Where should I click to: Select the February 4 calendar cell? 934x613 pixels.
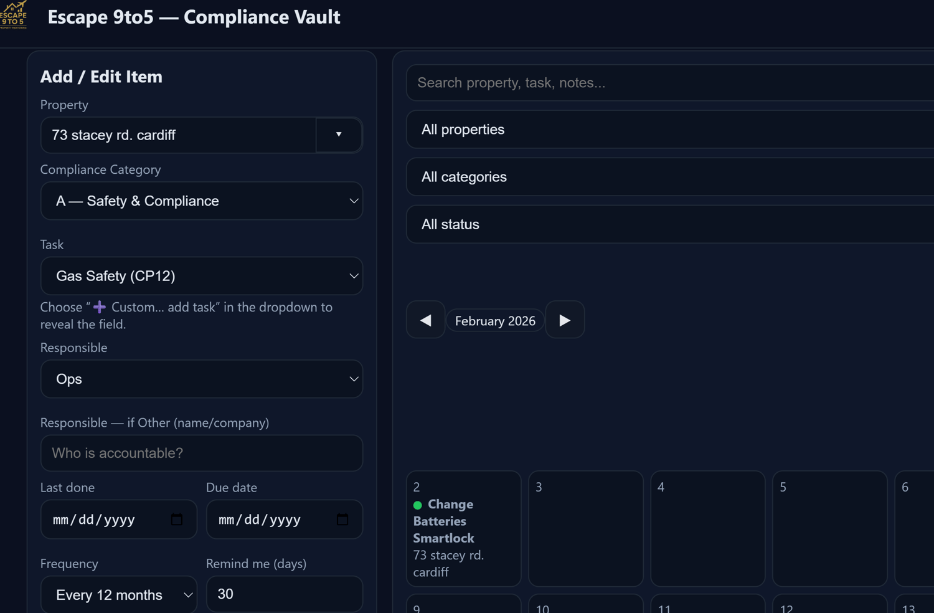[x=708, y=528]
